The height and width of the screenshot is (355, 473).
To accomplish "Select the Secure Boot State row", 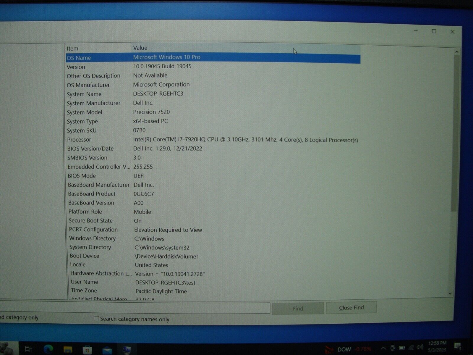I will 213,221.
